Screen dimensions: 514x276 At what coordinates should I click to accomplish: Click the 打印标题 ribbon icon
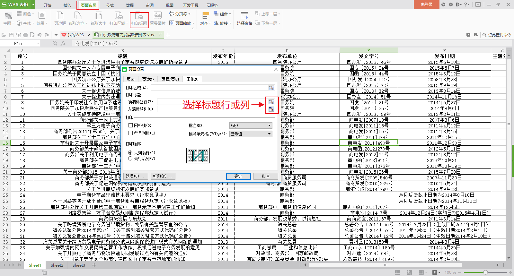click(139, 19)
